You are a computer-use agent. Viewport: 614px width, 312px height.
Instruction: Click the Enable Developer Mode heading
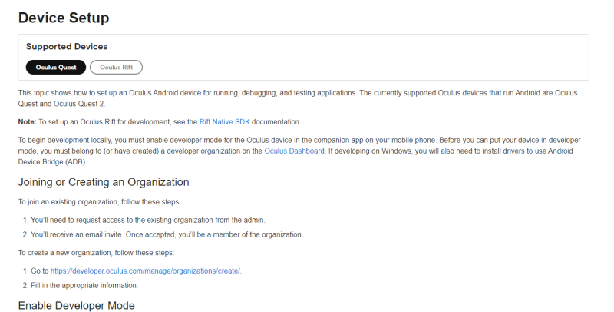point(76,305)
